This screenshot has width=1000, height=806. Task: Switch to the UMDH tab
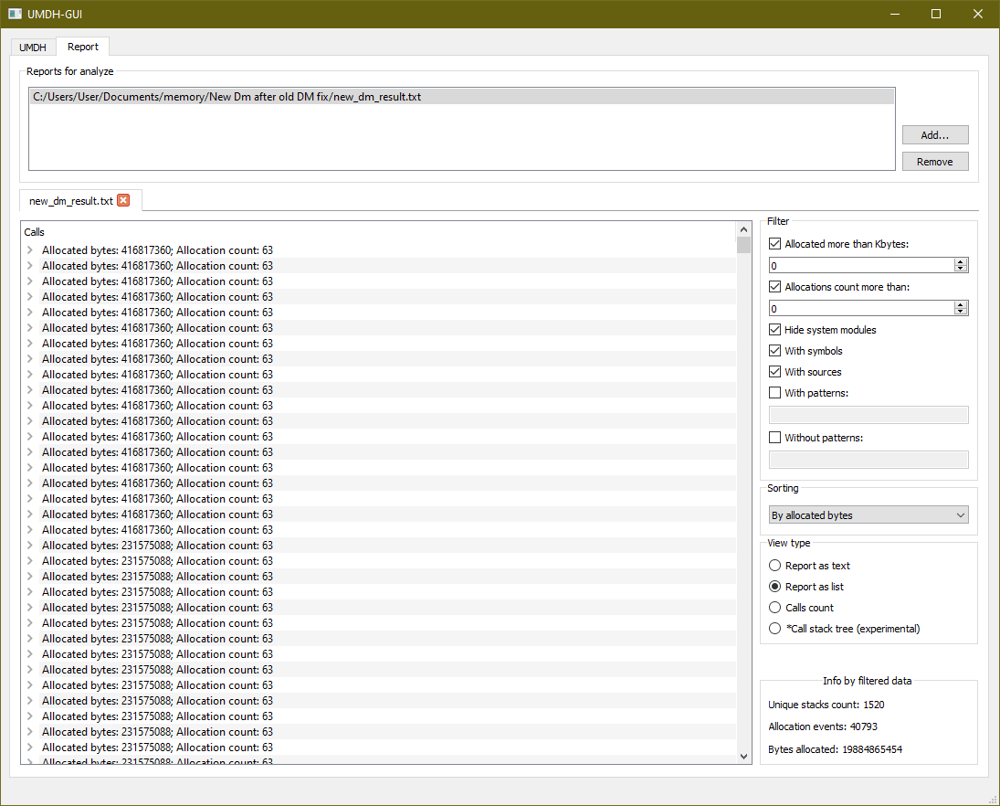pyautogui.click(x=32, y=47)
